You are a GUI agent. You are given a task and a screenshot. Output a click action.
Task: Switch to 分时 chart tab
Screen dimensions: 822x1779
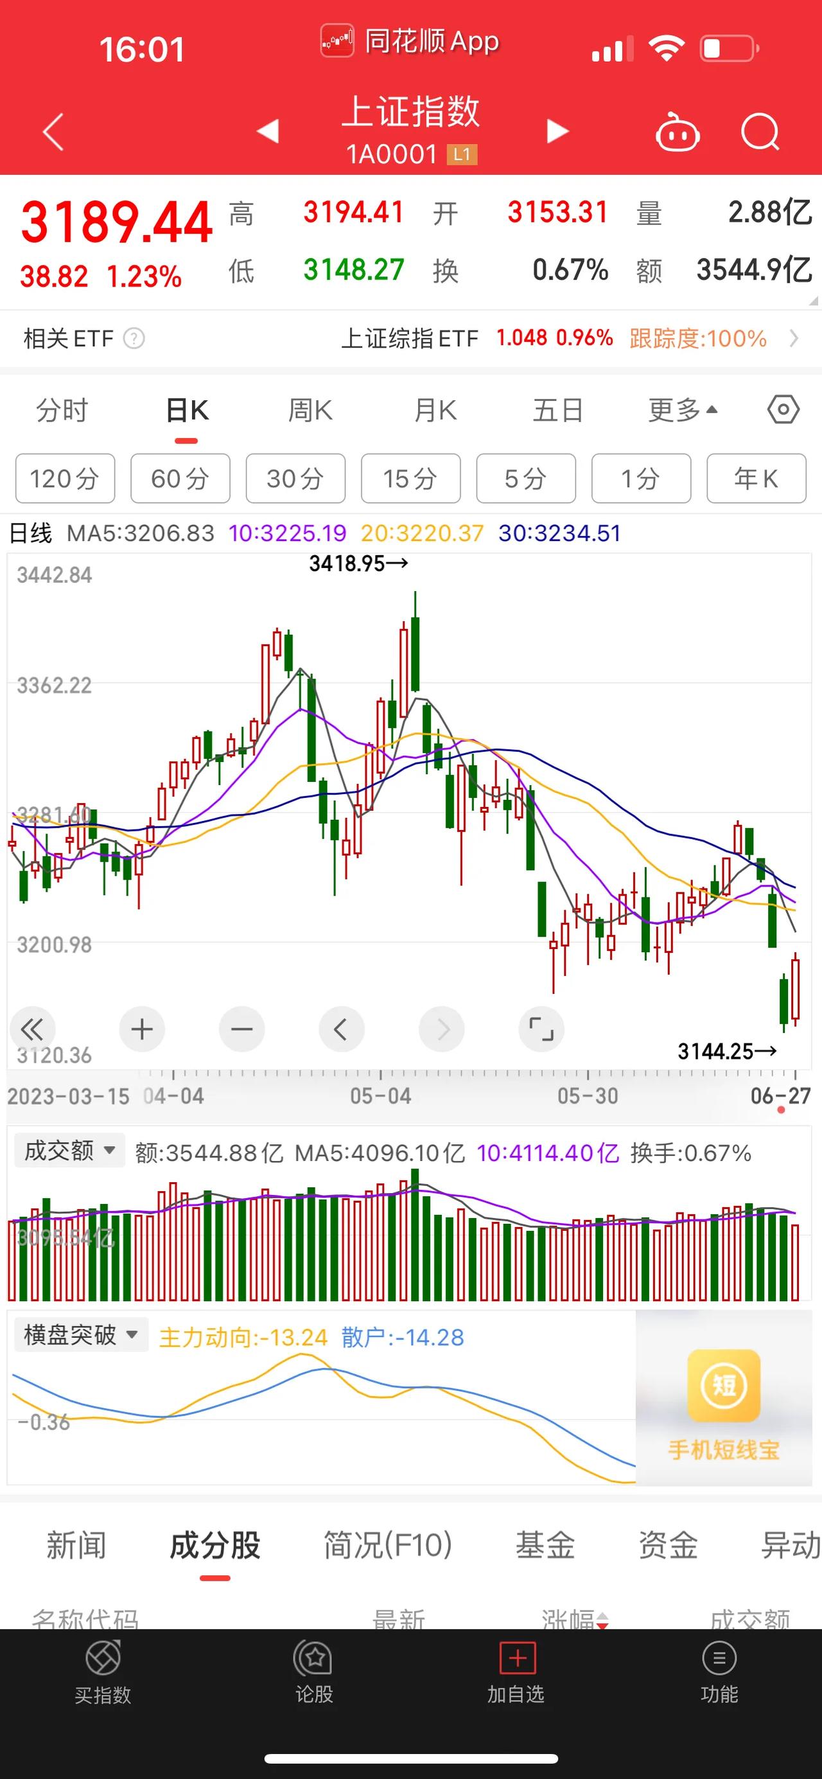point(62,411)
